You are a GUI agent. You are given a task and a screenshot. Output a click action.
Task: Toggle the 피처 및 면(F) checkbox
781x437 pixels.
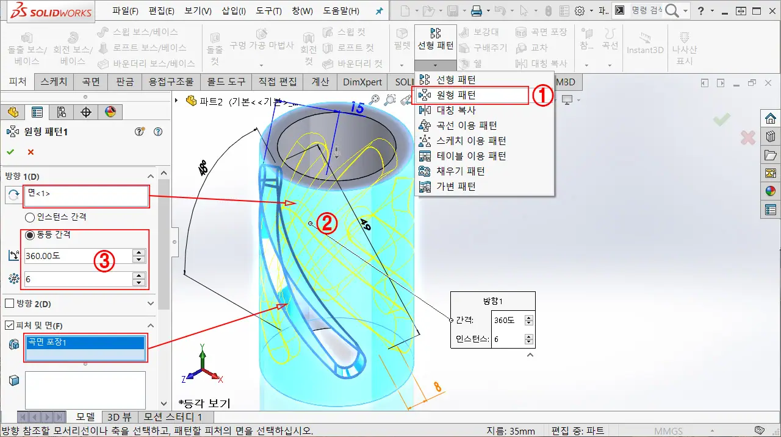[x=9, y=325]
